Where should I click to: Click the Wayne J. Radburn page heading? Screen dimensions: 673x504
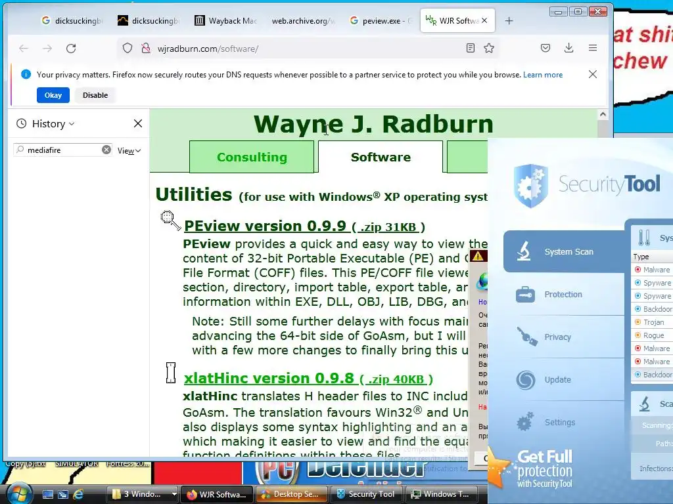(x=373, y=124)
